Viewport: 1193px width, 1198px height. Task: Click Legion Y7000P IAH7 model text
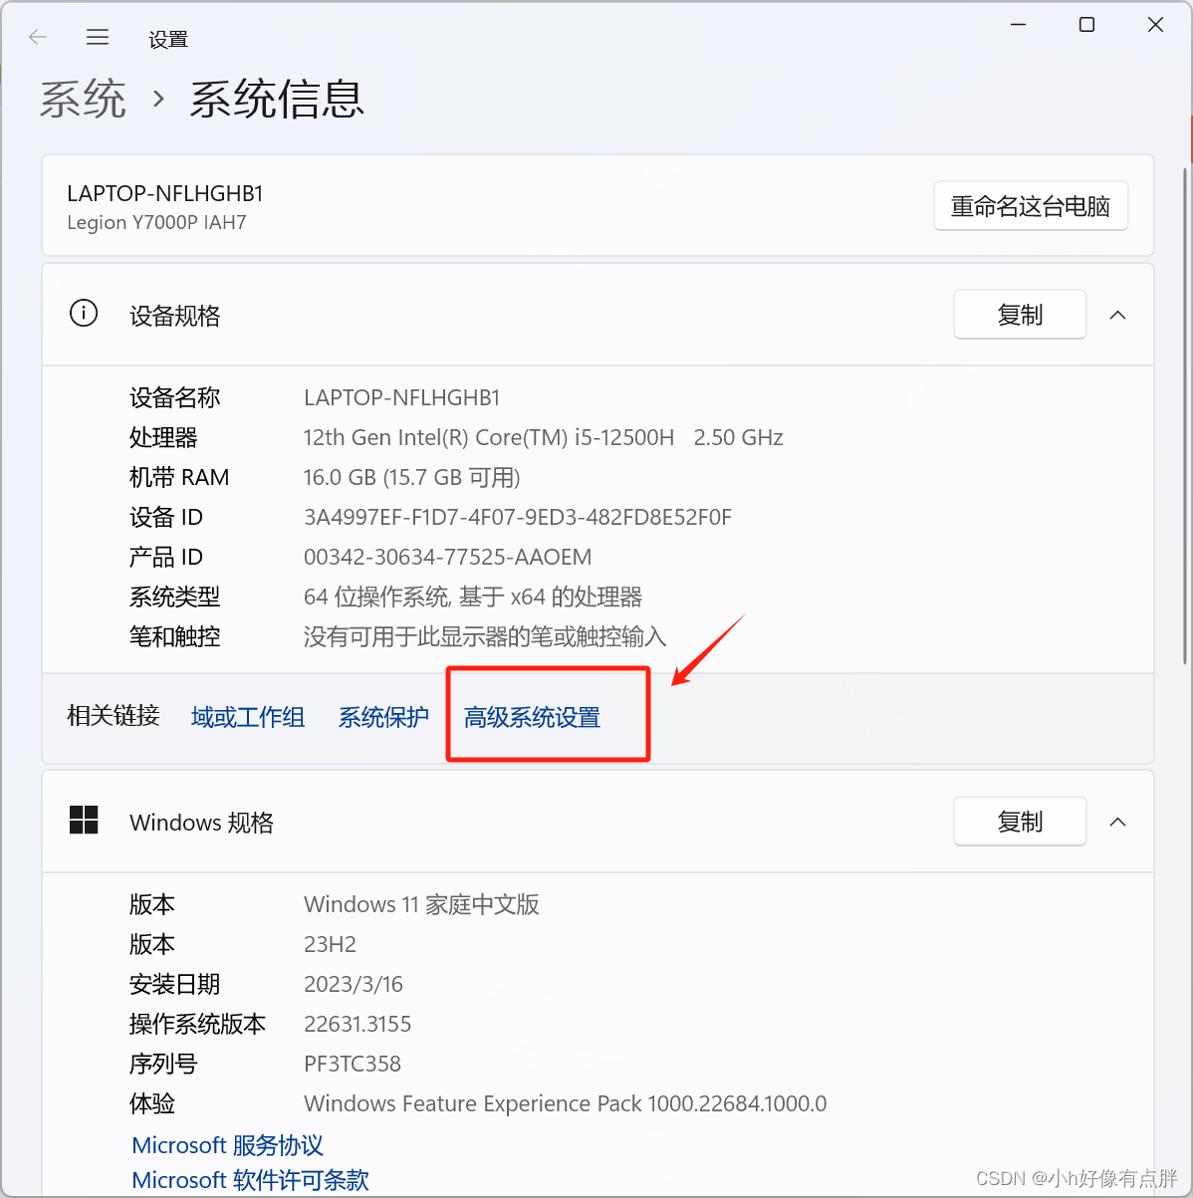[x=156, y=222]
